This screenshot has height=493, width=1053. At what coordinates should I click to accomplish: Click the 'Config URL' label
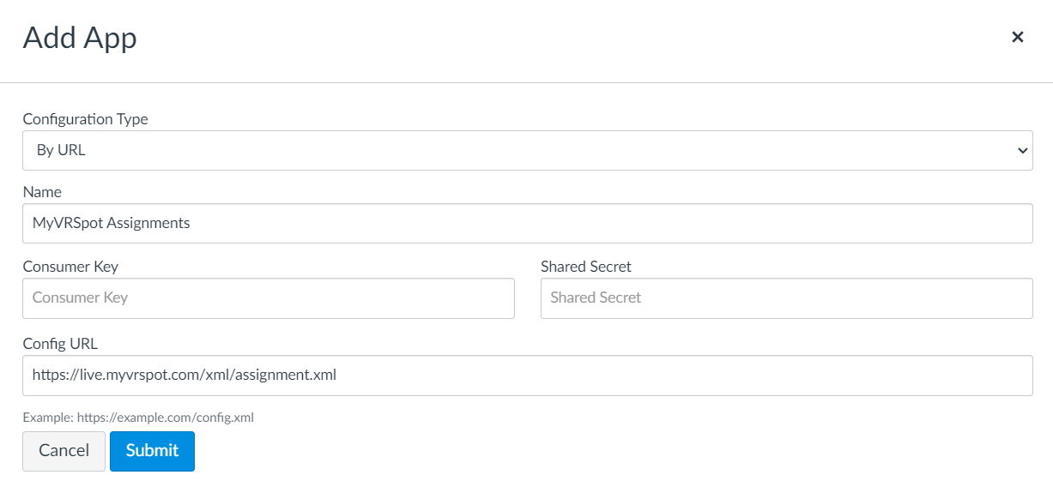(x=60, y=344)
